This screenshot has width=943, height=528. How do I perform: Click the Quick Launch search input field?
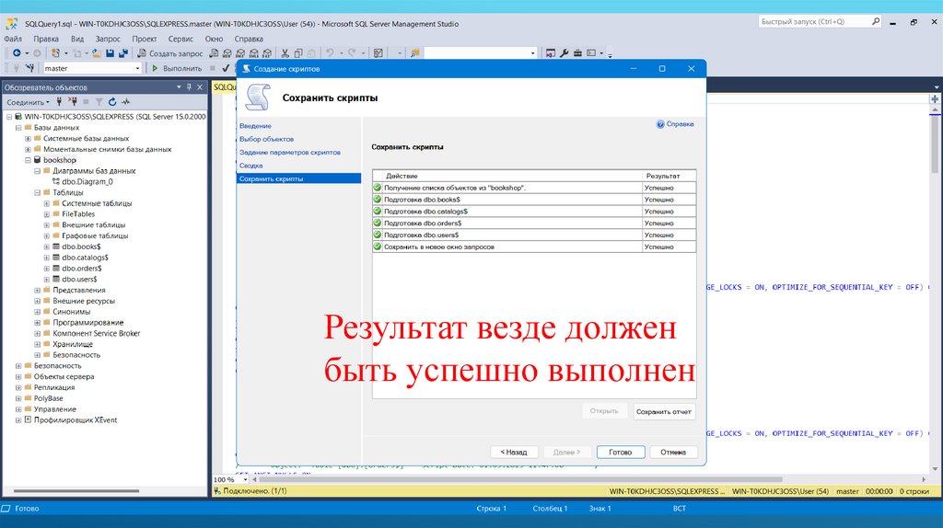(x=815, y=22)
